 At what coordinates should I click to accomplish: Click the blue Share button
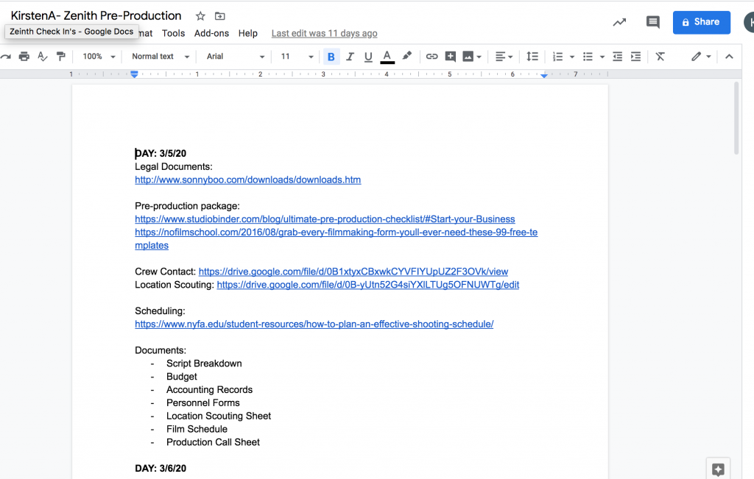point(702,23)
